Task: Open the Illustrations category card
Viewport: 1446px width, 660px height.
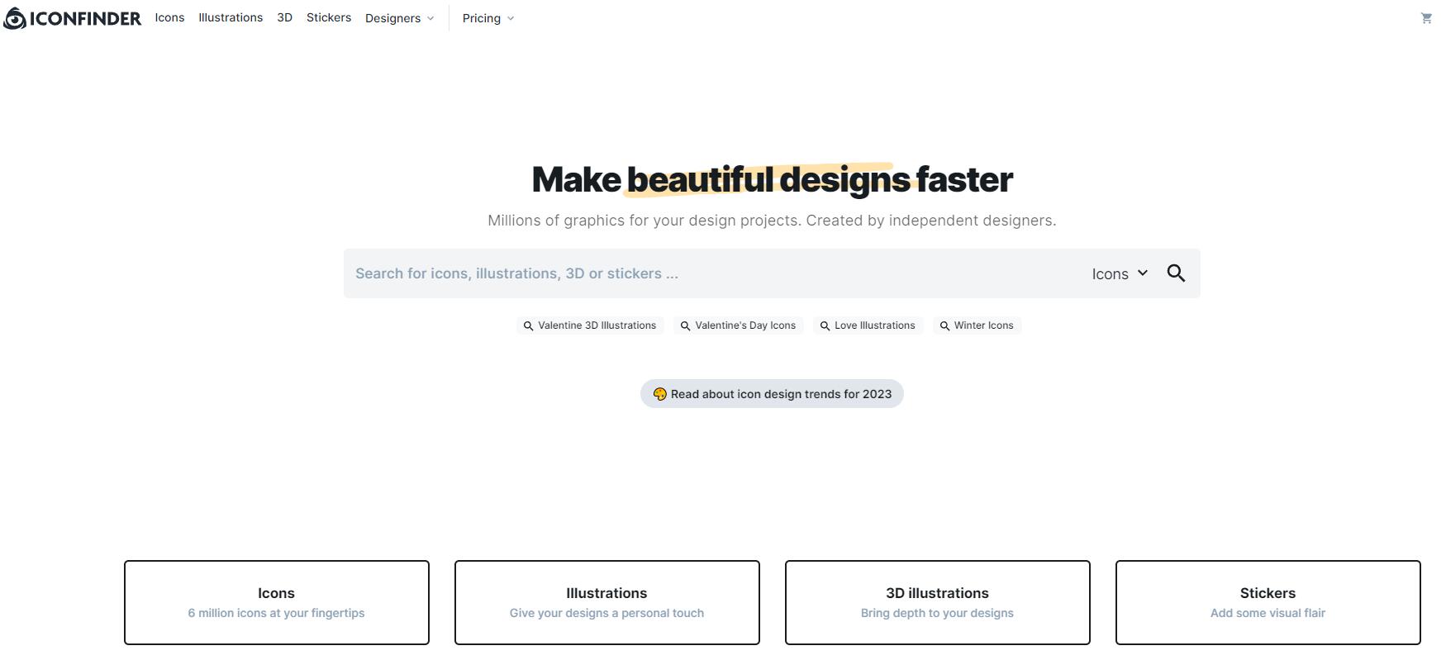Action: [607, 602]
